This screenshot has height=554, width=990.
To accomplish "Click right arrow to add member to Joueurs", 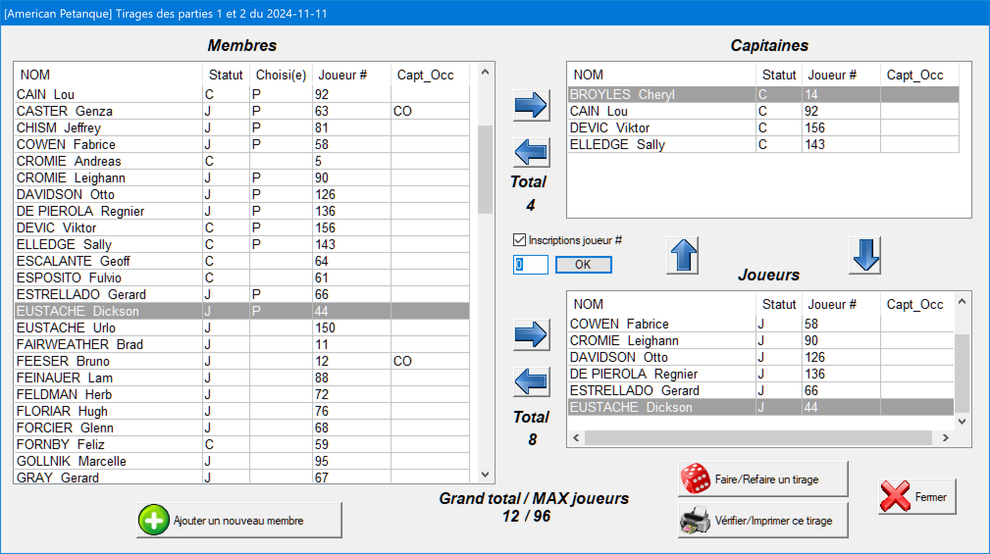I will [531, 334].
